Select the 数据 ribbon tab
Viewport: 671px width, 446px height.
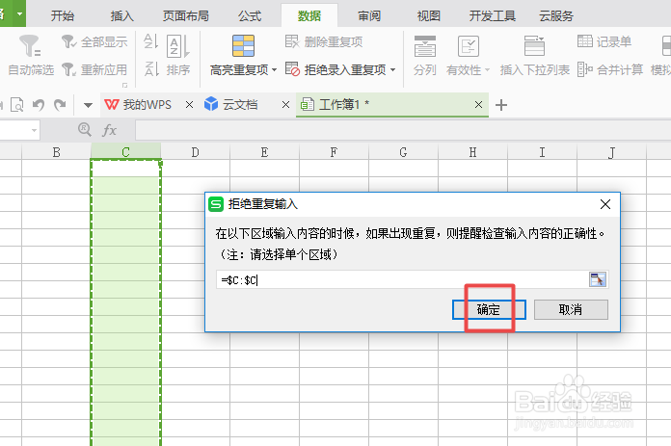[309, 15]
